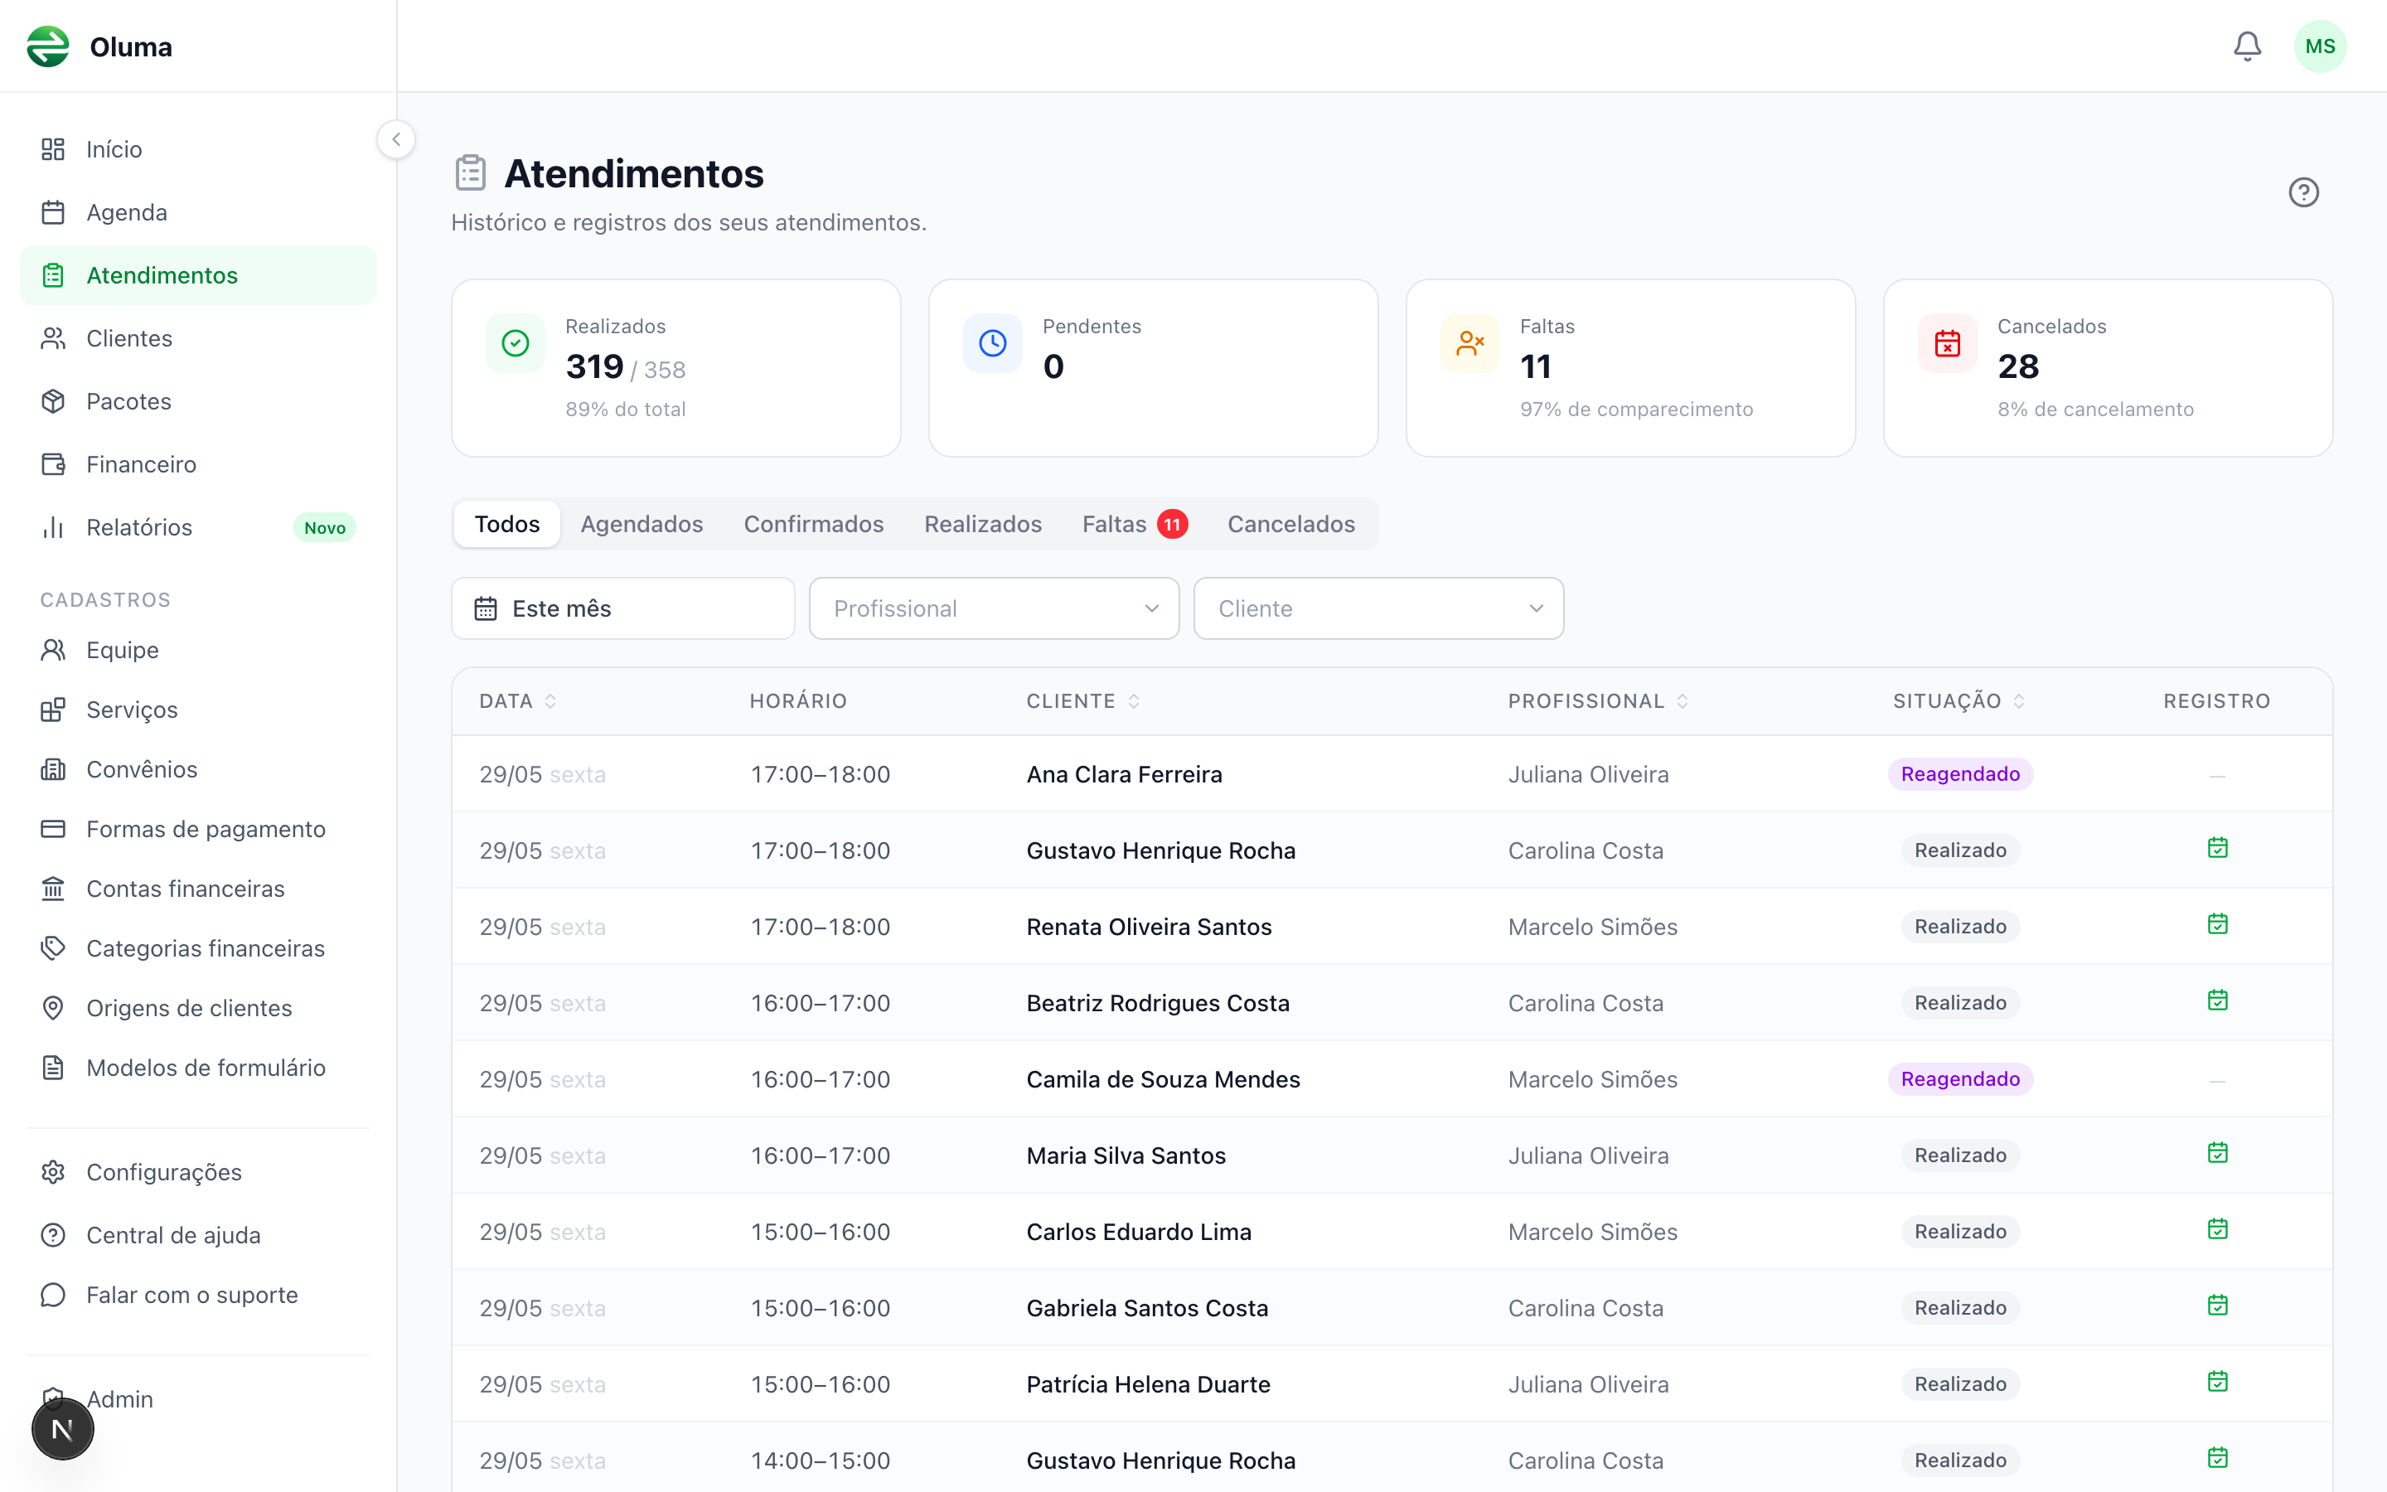This screenshot has height=1492, width=2387.
Task: Click Reagendado badge for Camila de Souza Mendes
Action: point(1960,1079)
